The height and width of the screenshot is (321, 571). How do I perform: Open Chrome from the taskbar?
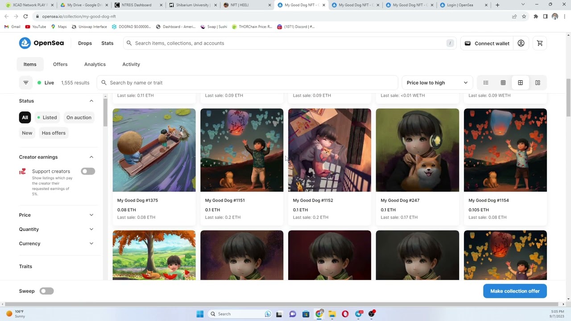click(x=319, y=314)
